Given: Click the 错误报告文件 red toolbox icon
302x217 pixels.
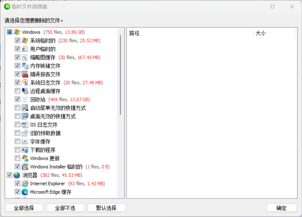Looking at the screenshot, I should (x=25, y=74).
